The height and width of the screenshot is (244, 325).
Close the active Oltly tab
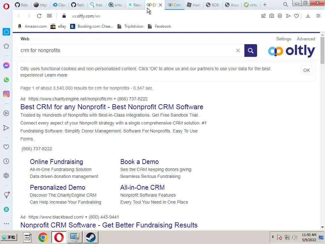coord(160,5)
